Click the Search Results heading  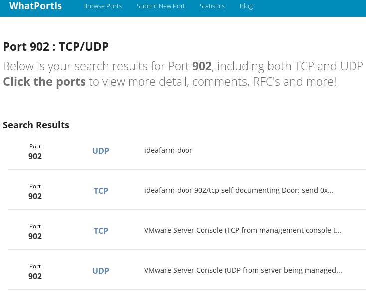(36, 125)
